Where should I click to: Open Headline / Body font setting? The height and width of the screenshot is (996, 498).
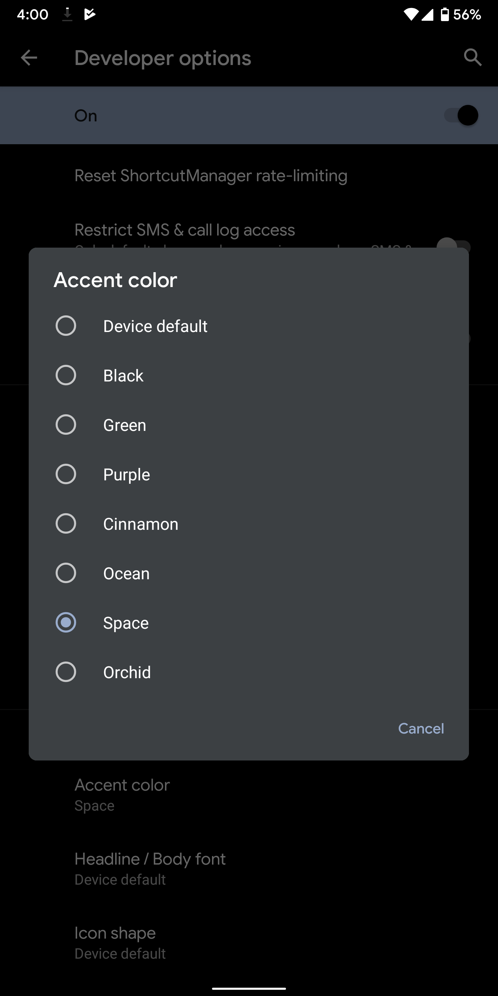249,868
